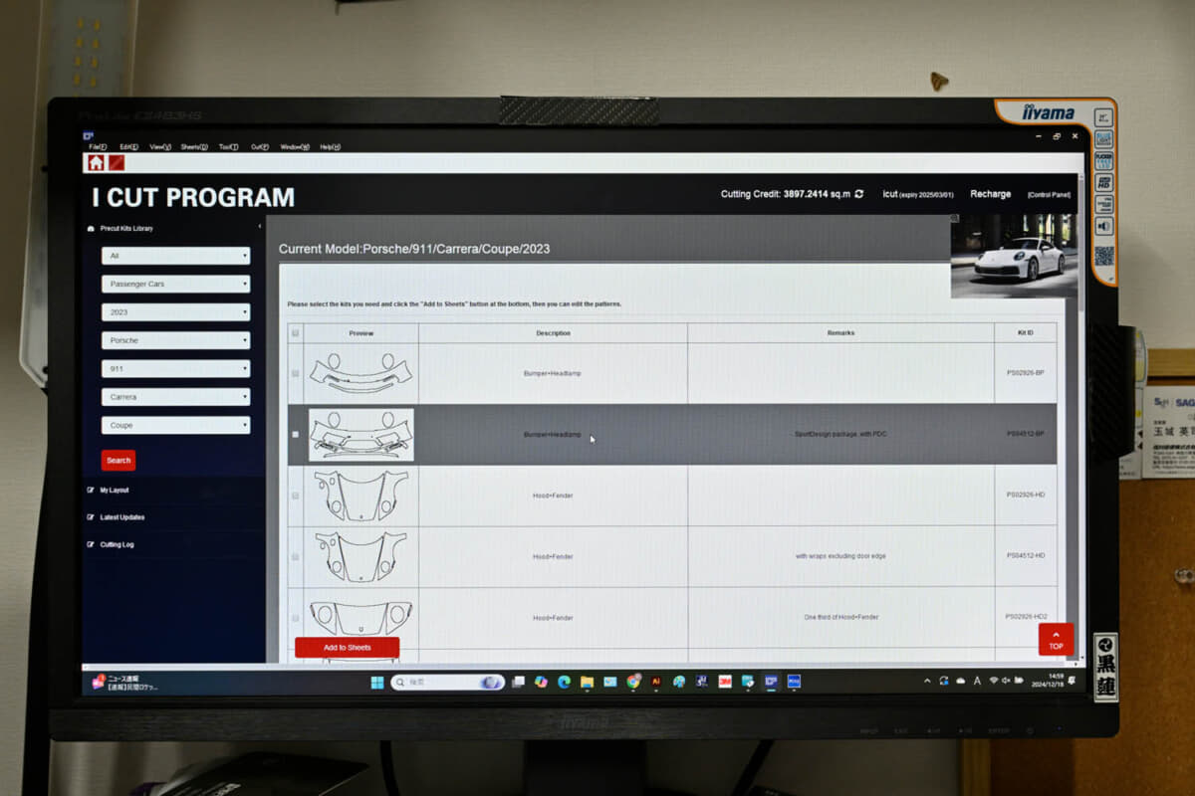Click the app icon in the title bar

89,135
